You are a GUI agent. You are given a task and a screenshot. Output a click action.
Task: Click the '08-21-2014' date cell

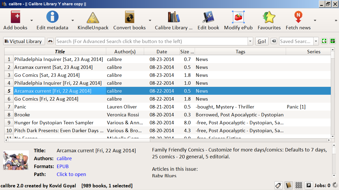pyautogui.click(x=162, y=107)
